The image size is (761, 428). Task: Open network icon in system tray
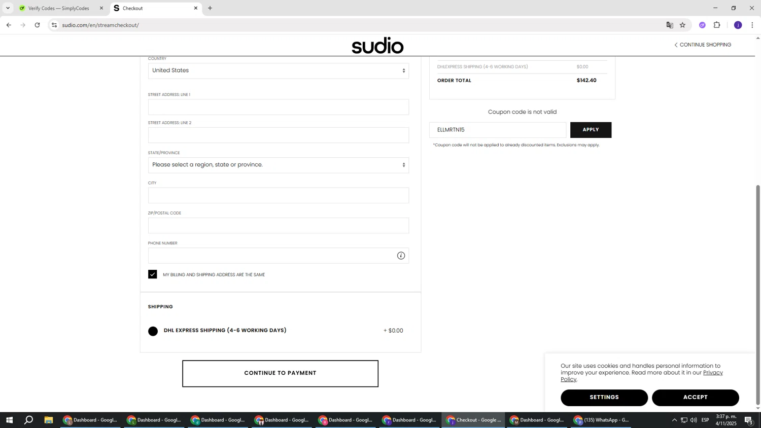[x=684, y=420]
